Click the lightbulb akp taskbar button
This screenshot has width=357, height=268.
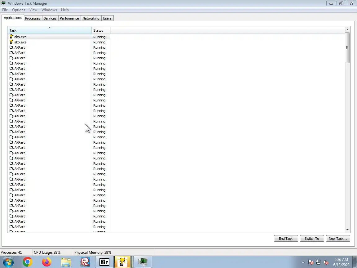[122, 262]
